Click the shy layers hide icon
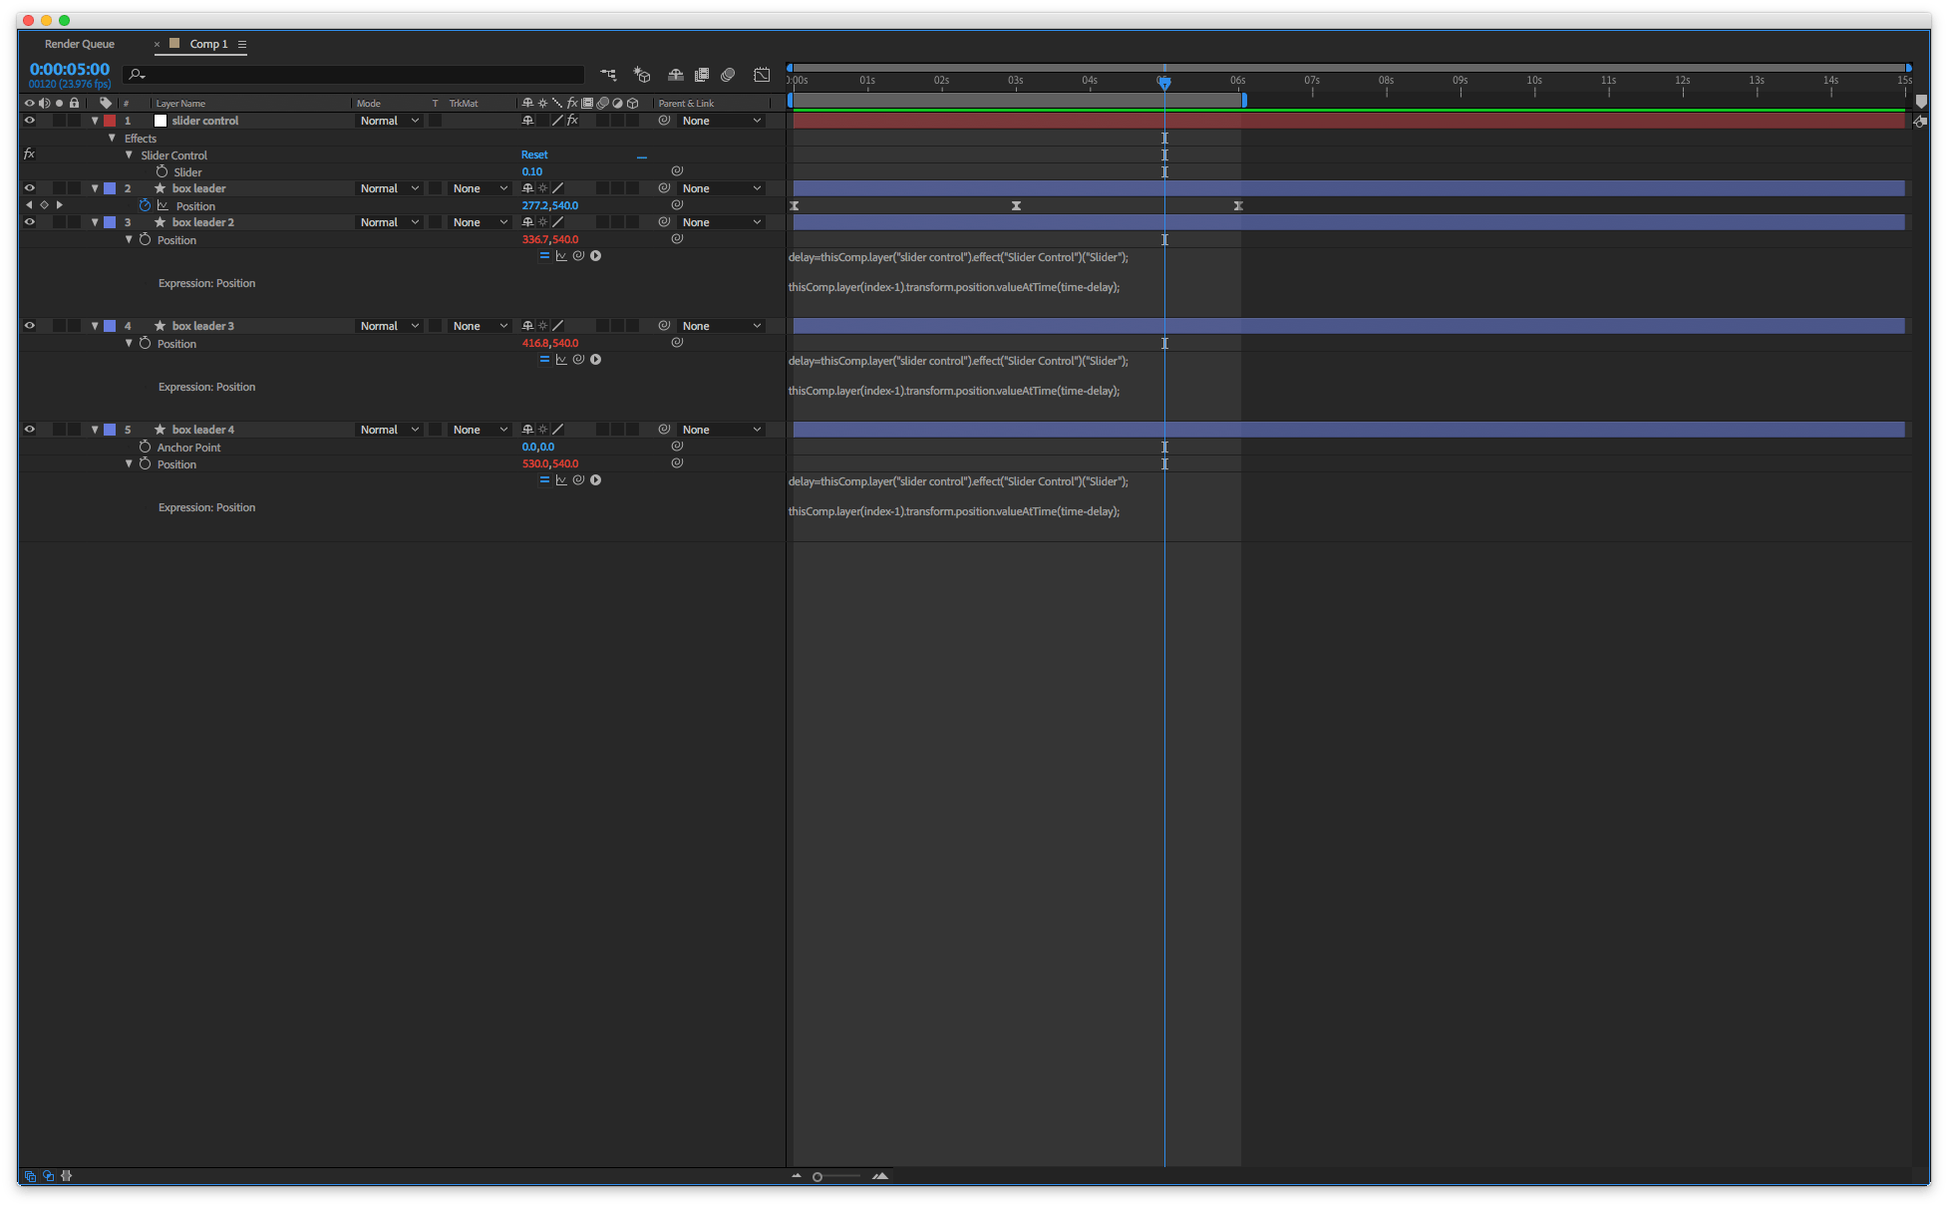Viewport: 1948px width, 1207px height. coord(675,75)
